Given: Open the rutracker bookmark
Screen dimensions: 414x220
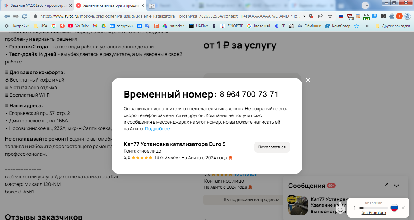Looking at the screenshot, I should click(x=173, y=26).
